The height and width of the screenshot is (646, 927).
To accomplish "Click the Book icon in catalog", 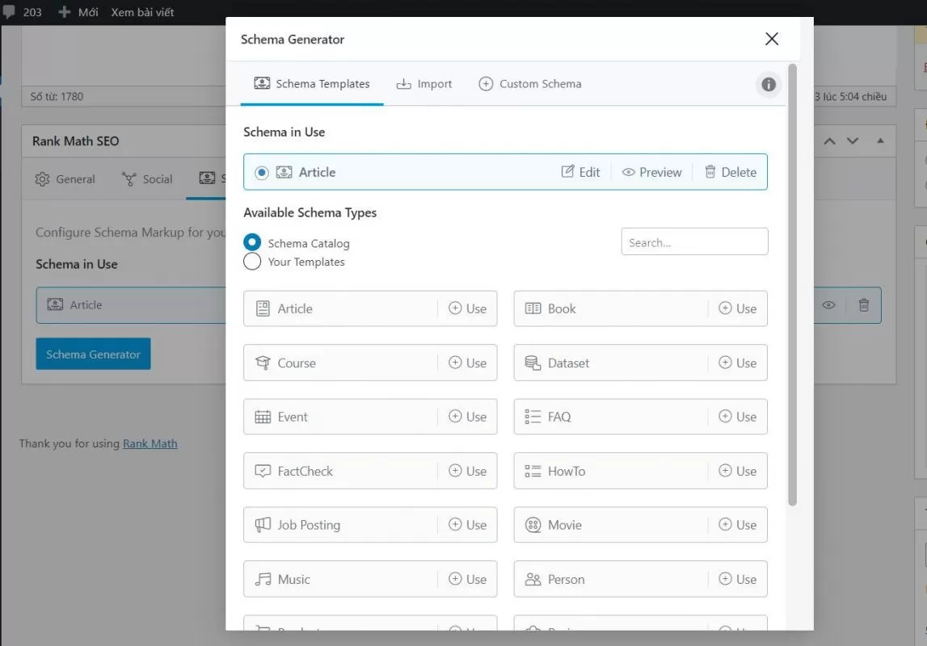I will 533,308.
